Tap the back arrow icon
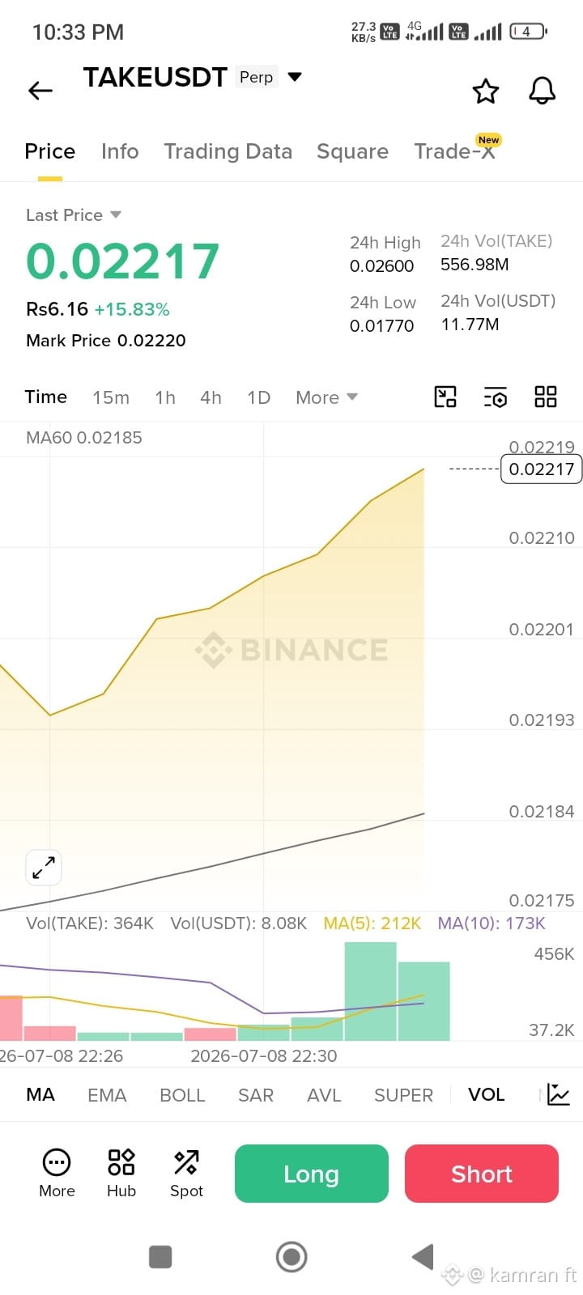Viewport: 583px width, 1295px height. [40, 91]
